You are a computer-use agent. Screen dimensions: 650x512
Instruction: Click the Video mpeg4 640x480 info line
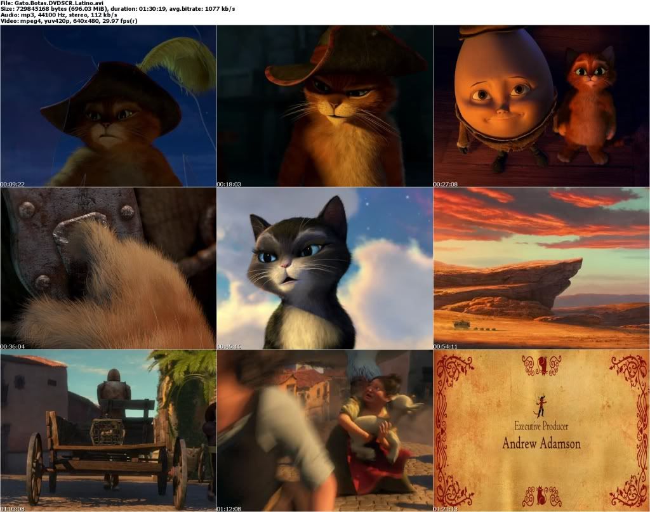click(x=69, y=21)
